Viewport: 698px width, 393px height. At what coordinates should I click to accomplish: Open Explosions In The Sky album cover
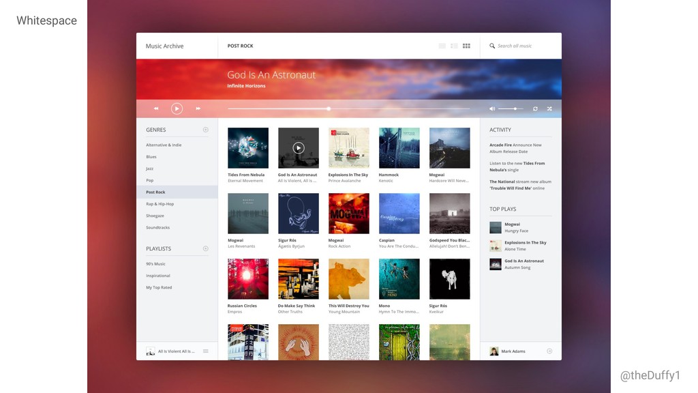point(349,148)
